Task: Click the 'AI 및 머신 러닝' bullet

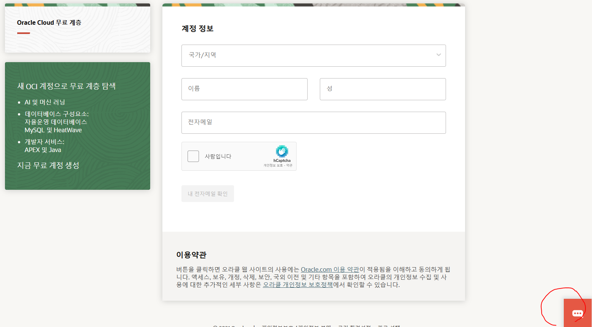Action: pos(45,102)
